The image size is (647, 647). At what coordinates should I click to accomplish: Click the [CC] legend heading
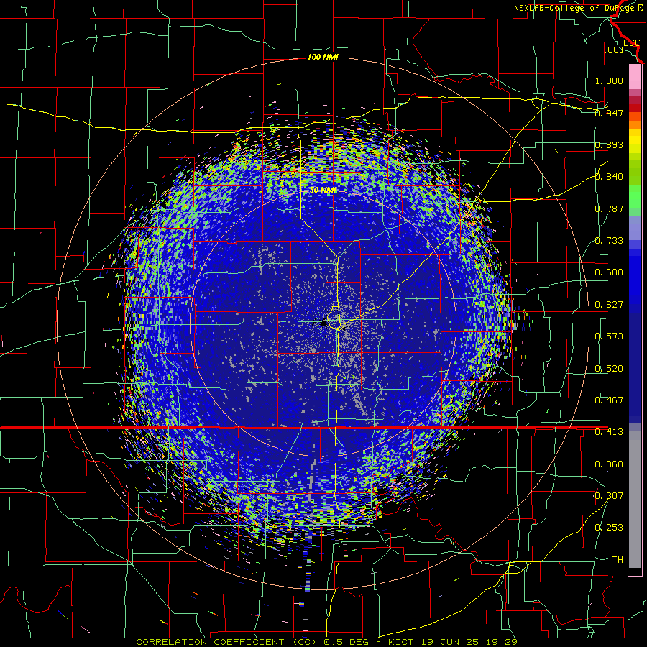click(x=614, y=50)
